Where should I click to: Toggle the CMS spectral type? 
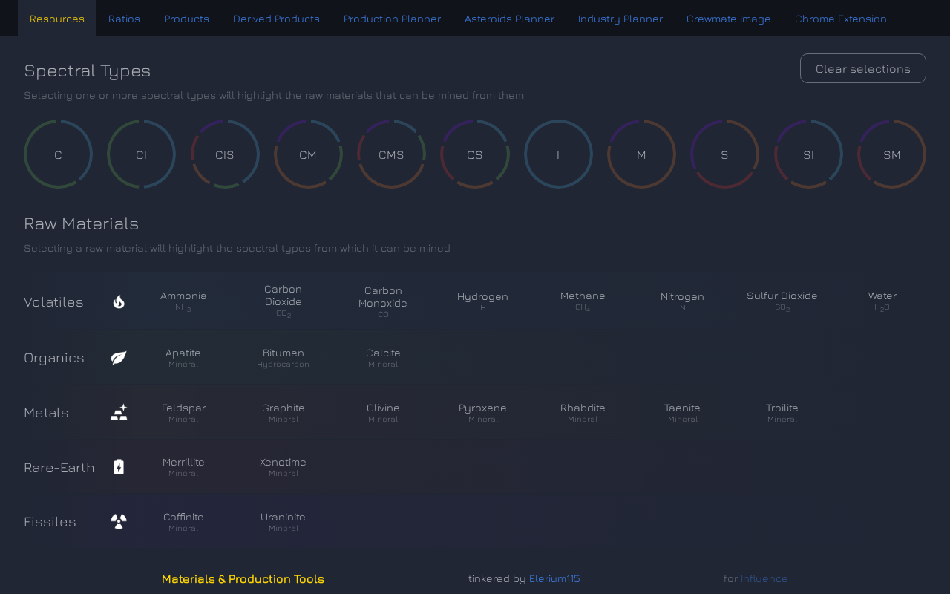coord(391,154)
